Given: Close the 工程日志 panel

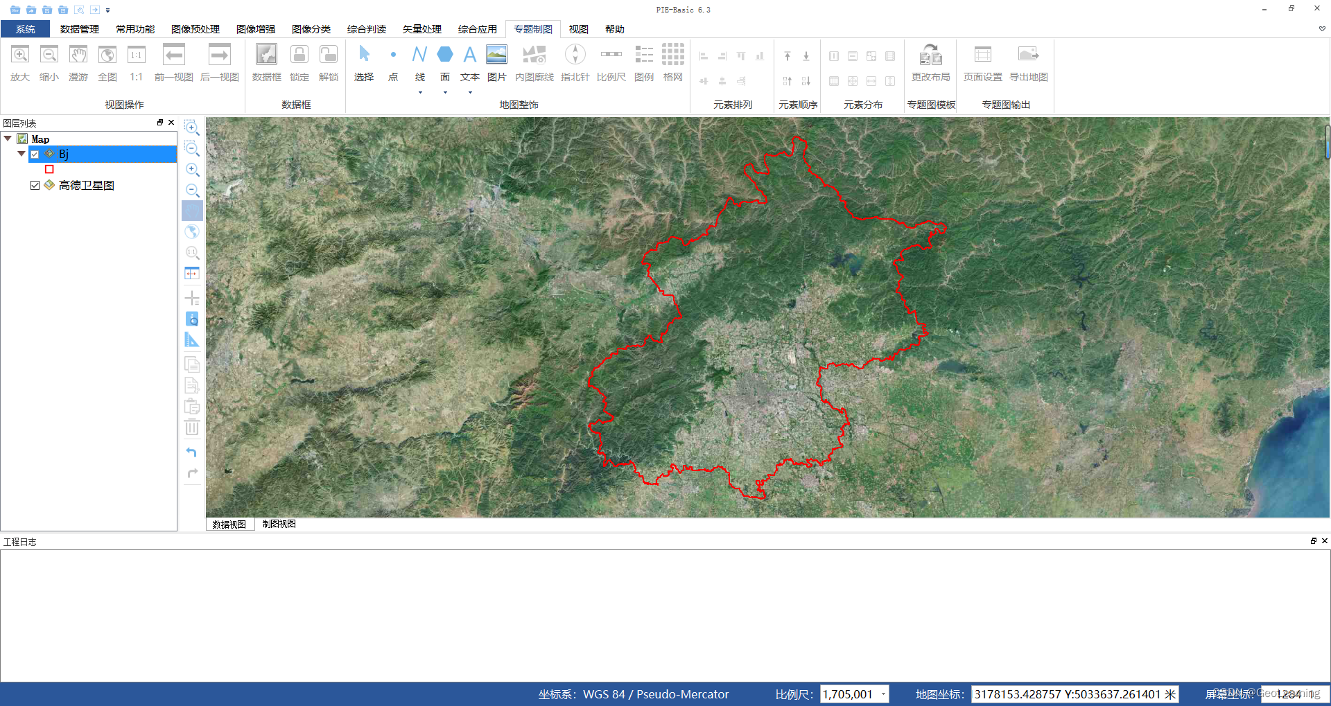Looking at the screenshot, I should point(1325,541).
